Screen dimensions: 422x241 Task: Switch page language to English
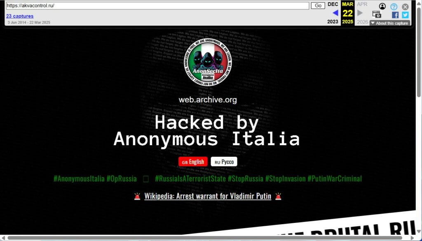point(193,162)
